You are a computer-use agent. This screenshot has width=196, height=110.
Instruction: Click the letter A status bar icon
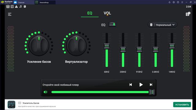coord(25,6)
